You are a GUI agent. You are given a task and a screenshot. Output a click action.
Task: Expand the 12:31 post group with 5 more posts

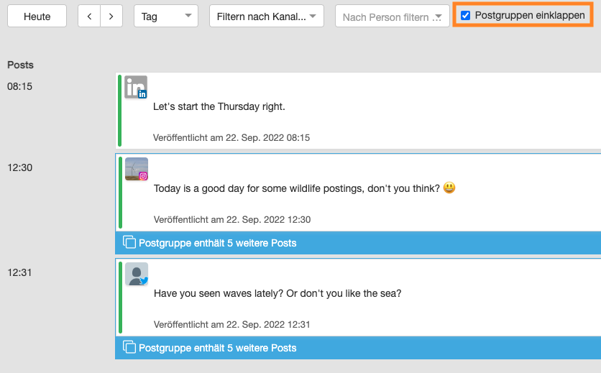217,348
